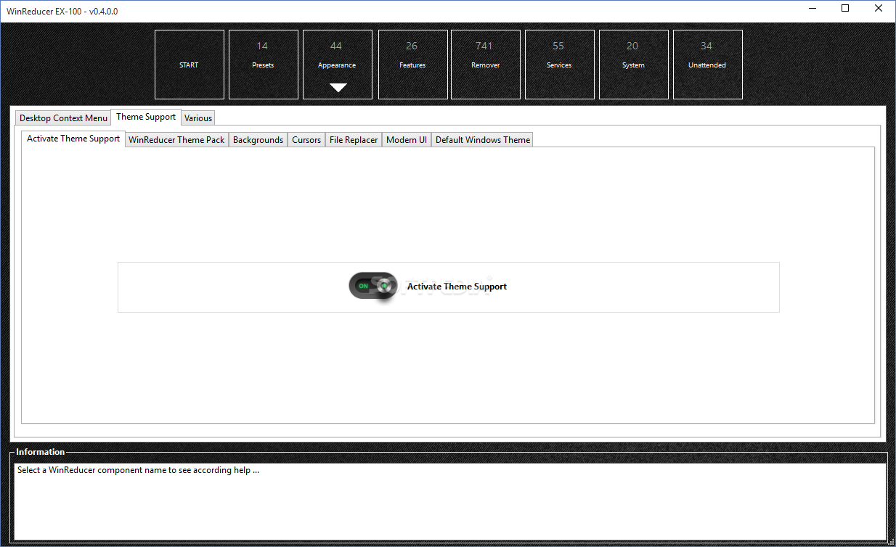This screenshot has height=547, width=896.
Task: Open the Modern UI tab
Action: coord(407,140)
